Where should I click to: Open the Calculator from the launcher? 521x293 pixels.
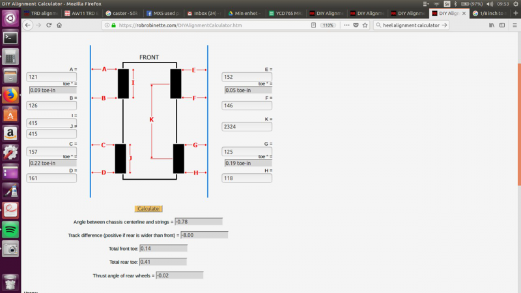click(10, 57)
